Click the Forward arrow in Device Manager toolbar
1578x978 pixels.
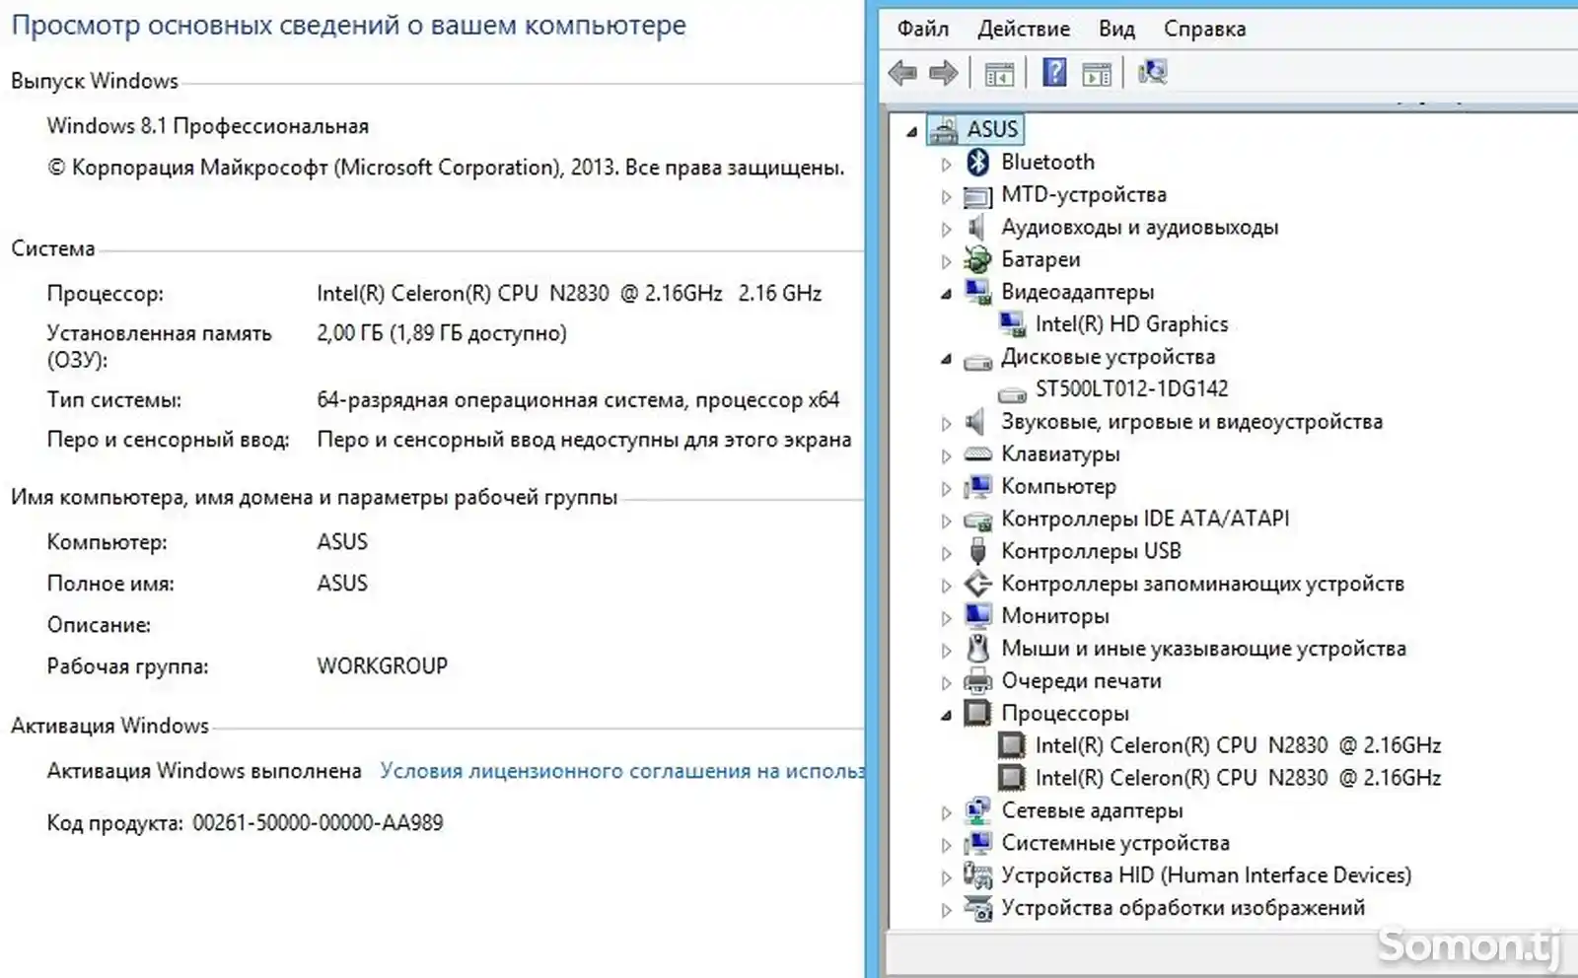[x=944, y=73]
